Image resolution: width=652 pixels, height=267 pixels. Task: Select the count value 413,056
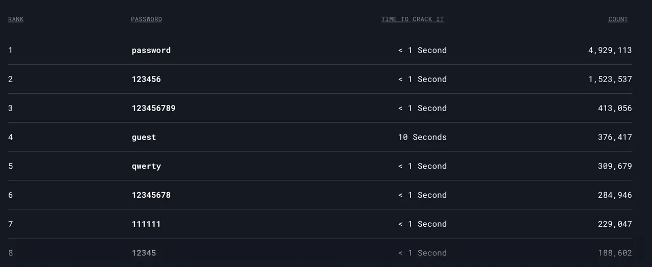tap(615, 108)
